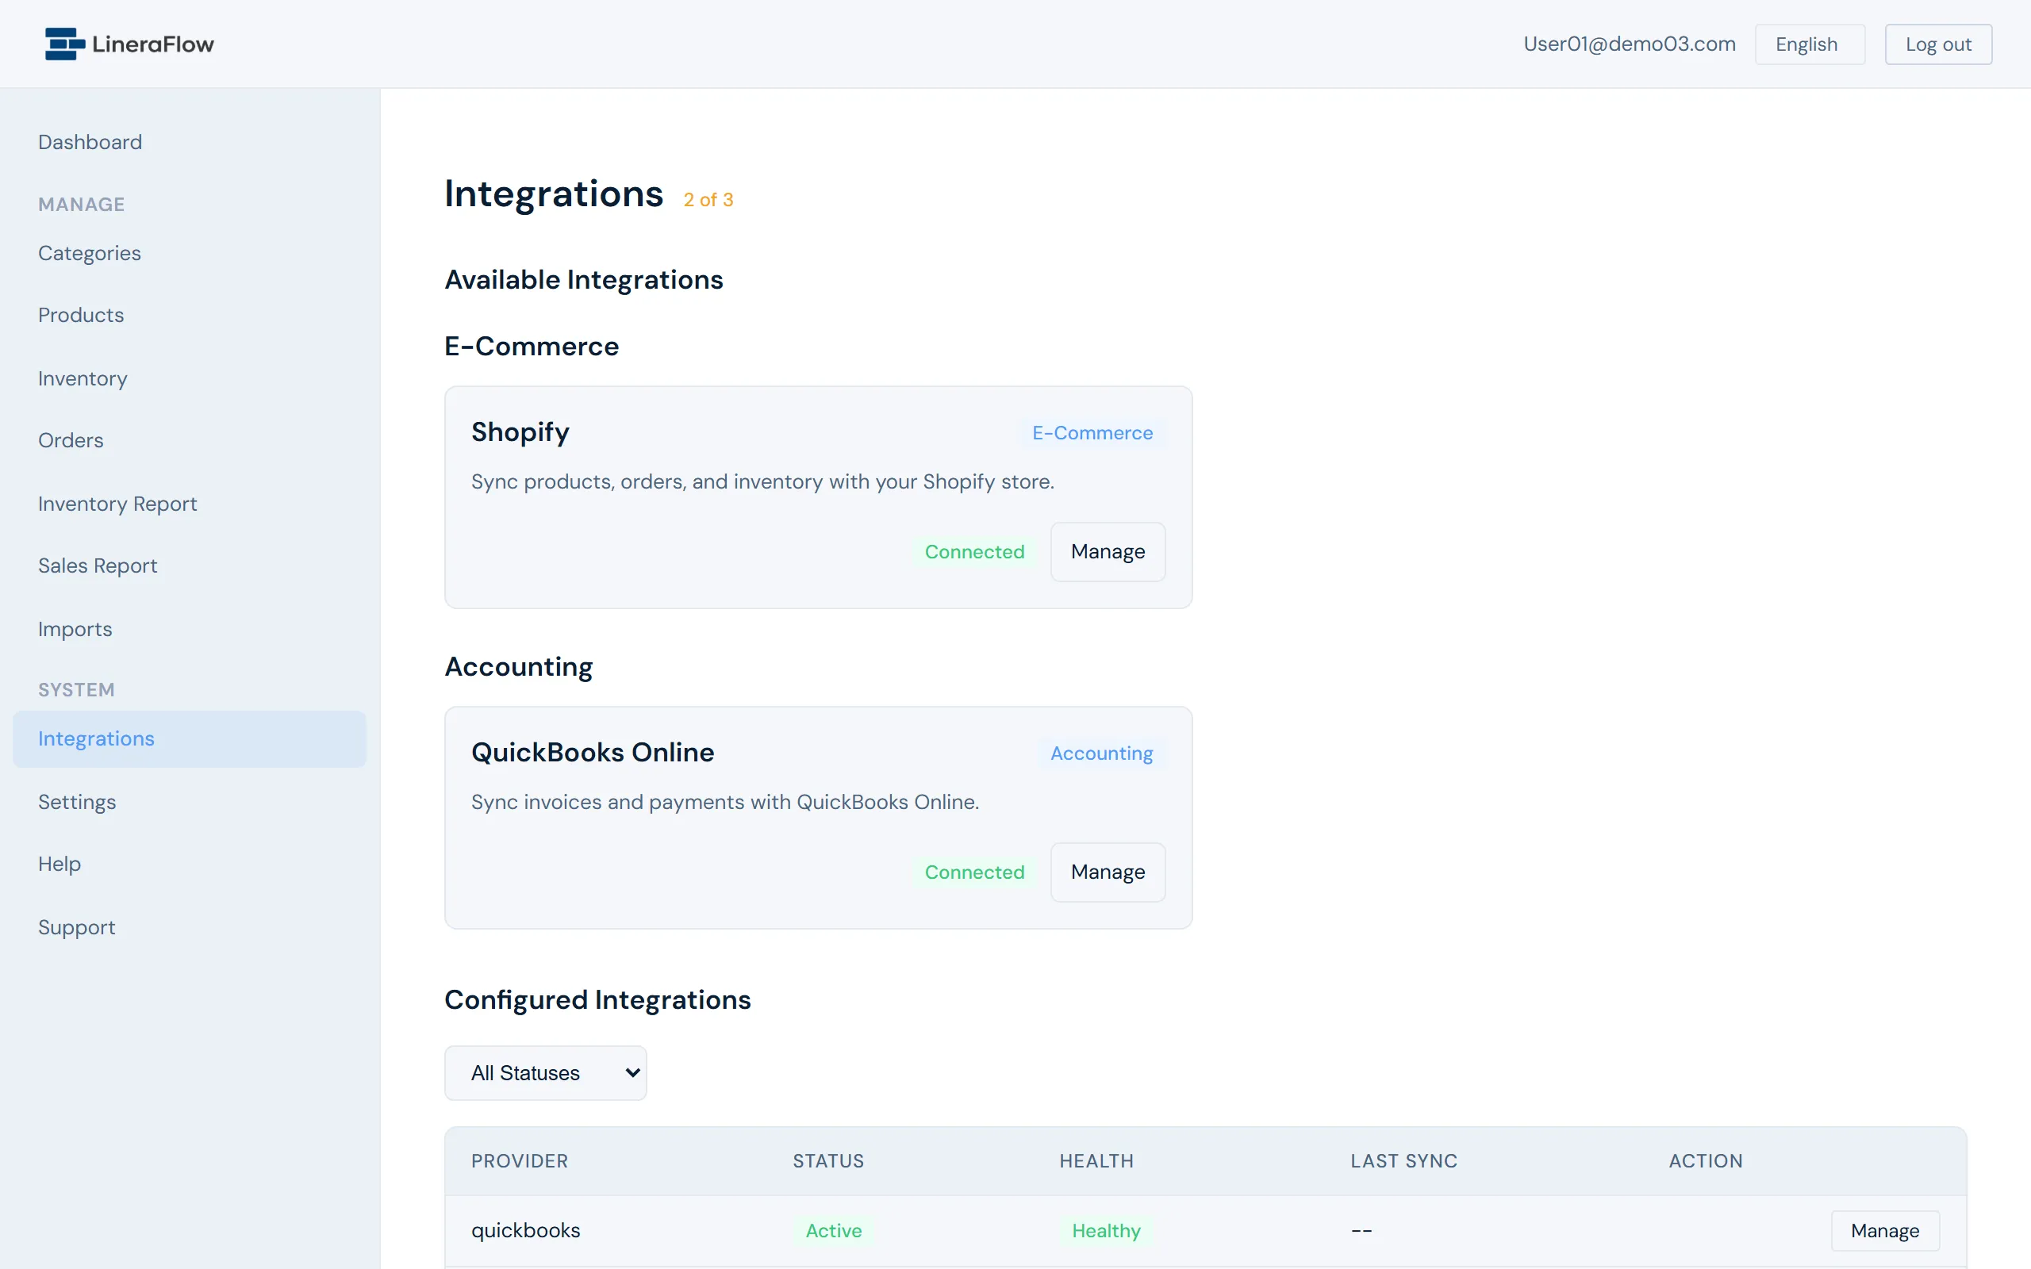Manage the QuickBooks Online card

tap(1107, 872)
